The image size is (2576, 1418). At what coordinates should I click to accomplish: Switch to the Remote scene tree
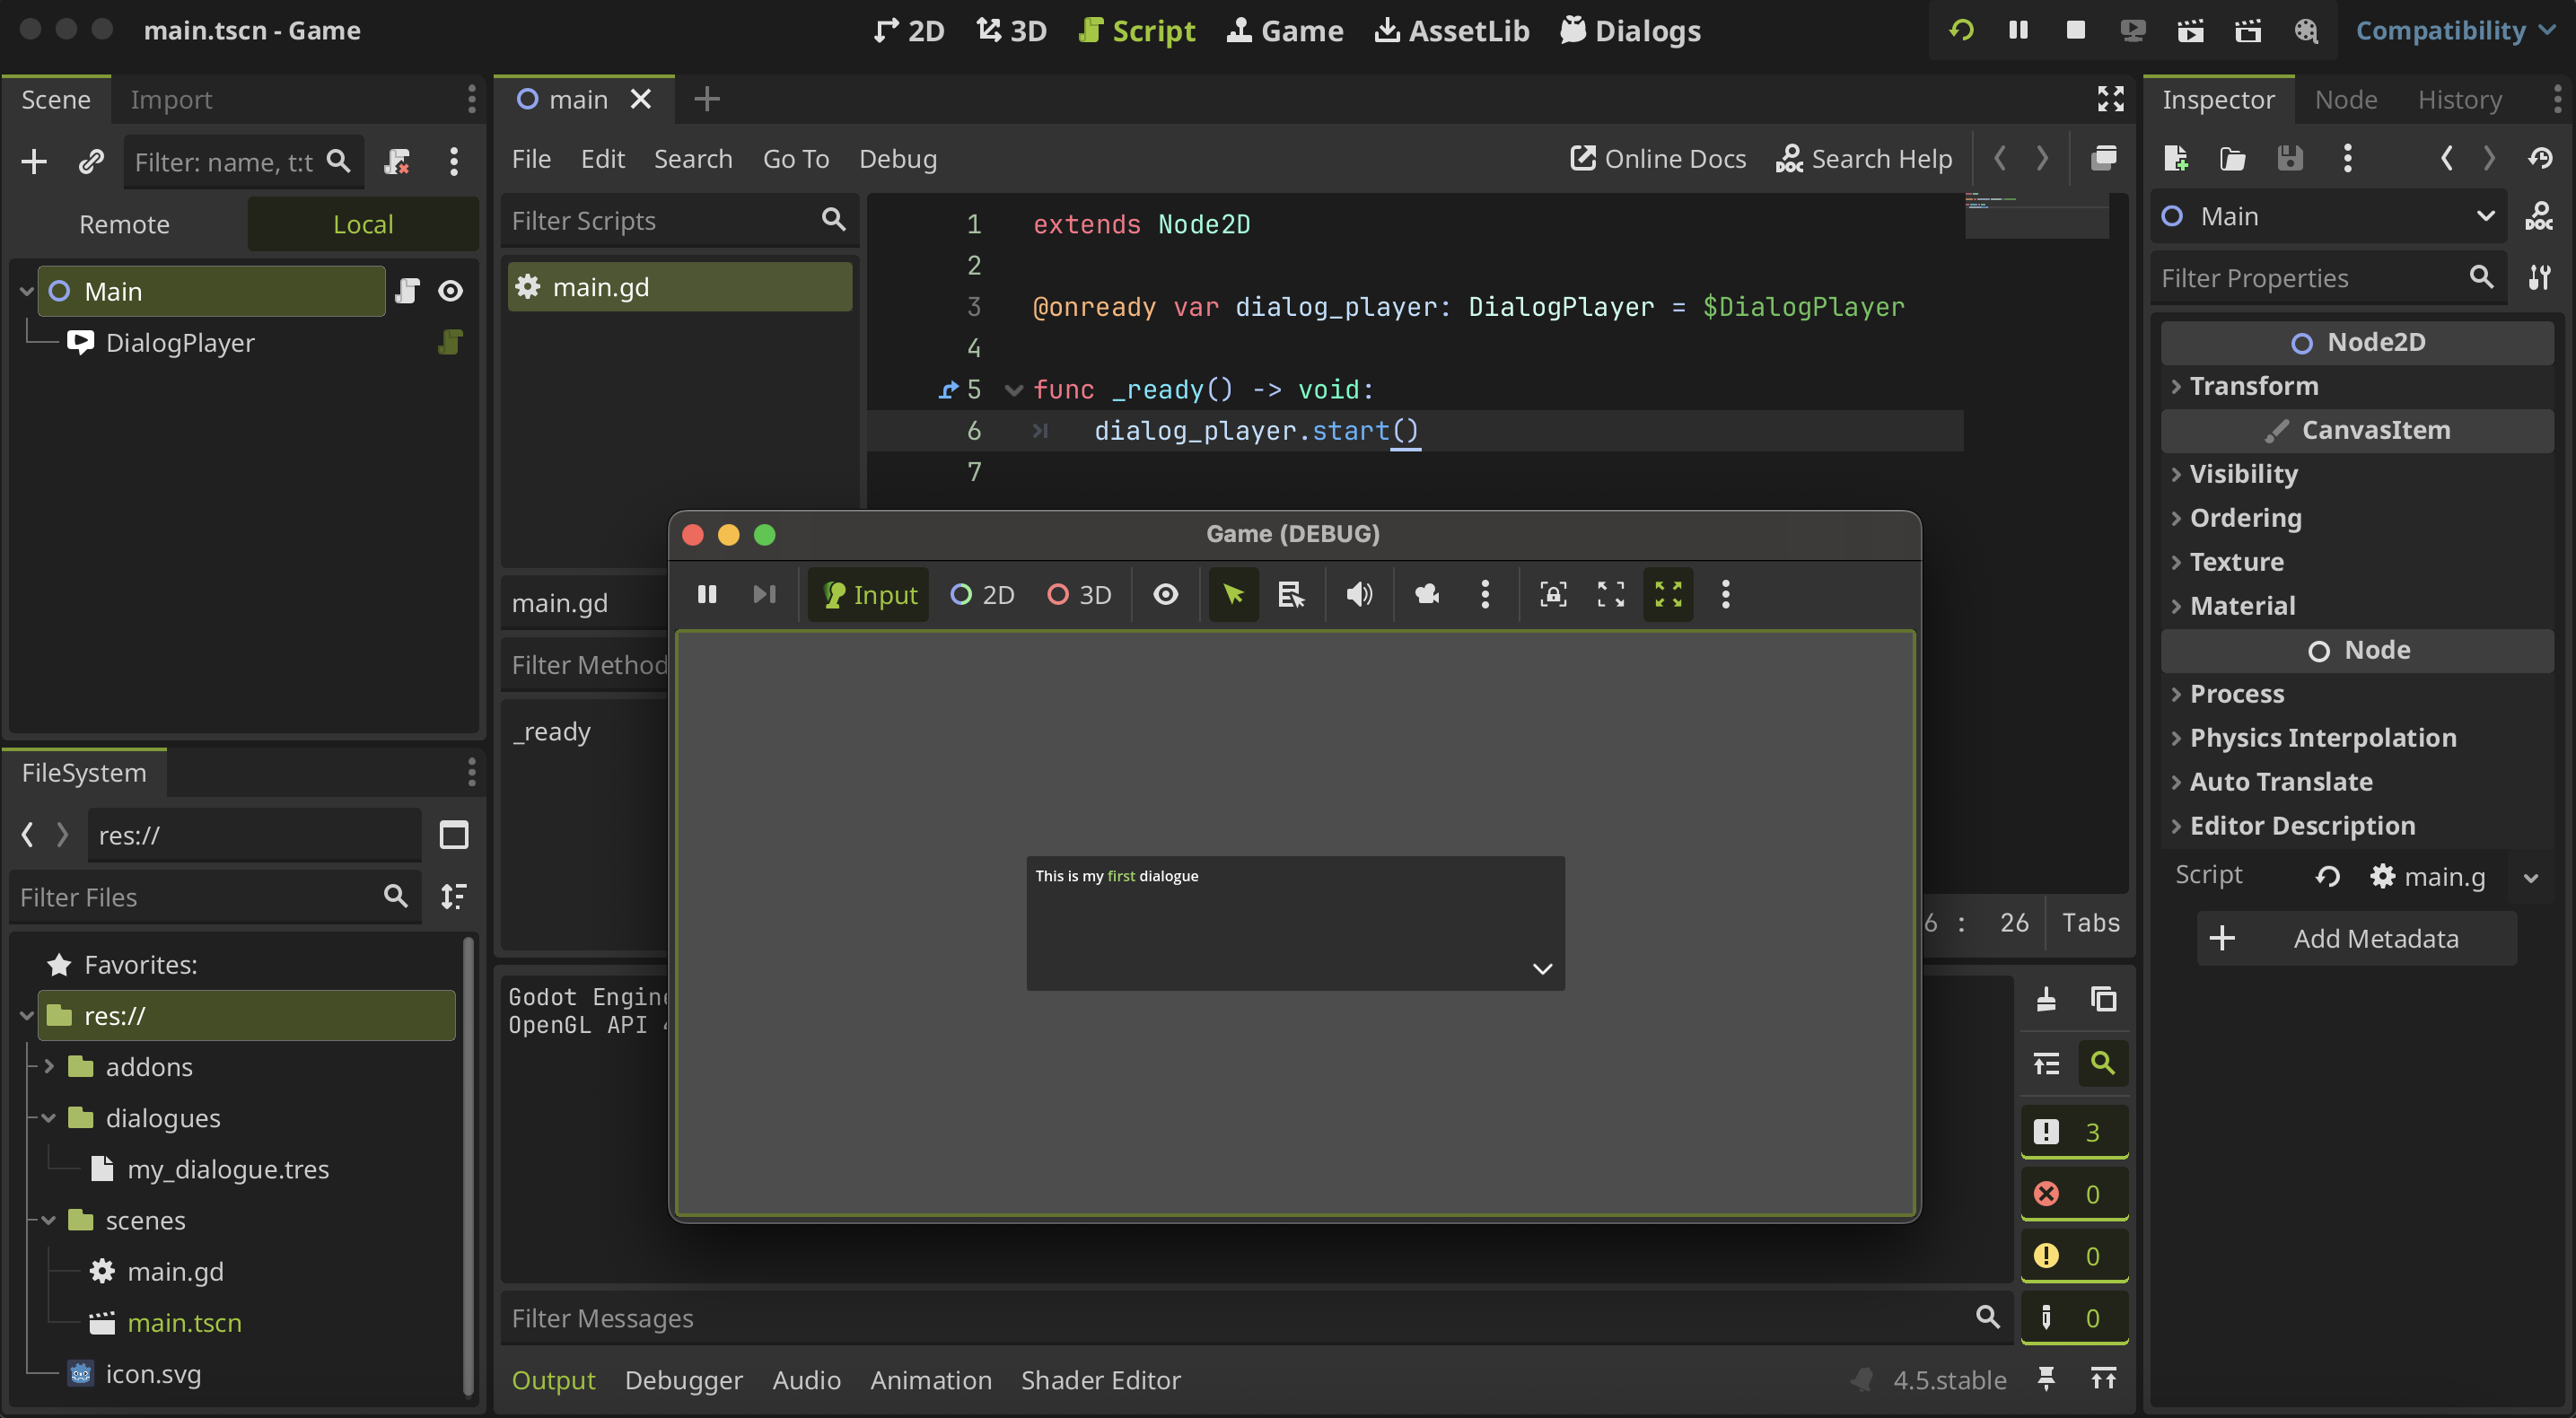[123, 224]
